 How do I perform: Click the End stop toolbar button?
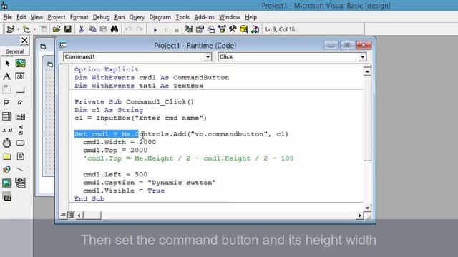177,30
